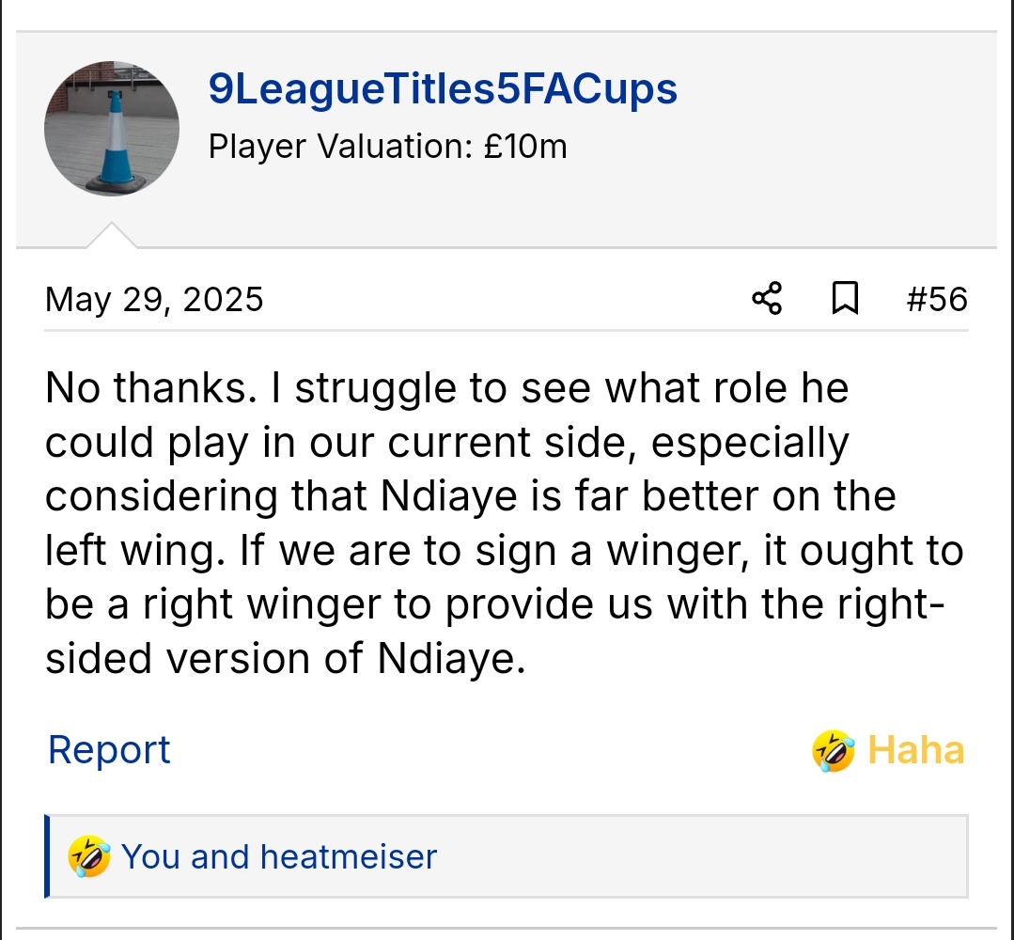
Task: Click the last line 'sided version of Ndiaye.'
Action: (285, 659)
